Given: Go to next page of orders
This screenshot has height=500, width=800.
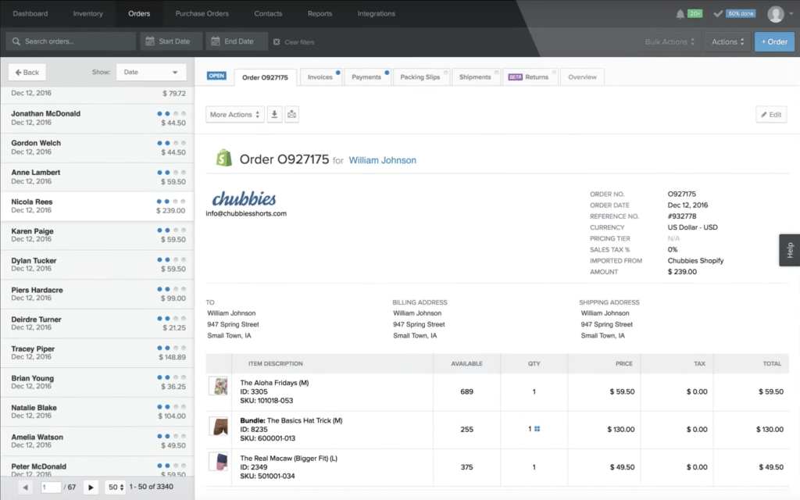Looking at the screenshot, I should pyautogui.click(x=91, y=487).
